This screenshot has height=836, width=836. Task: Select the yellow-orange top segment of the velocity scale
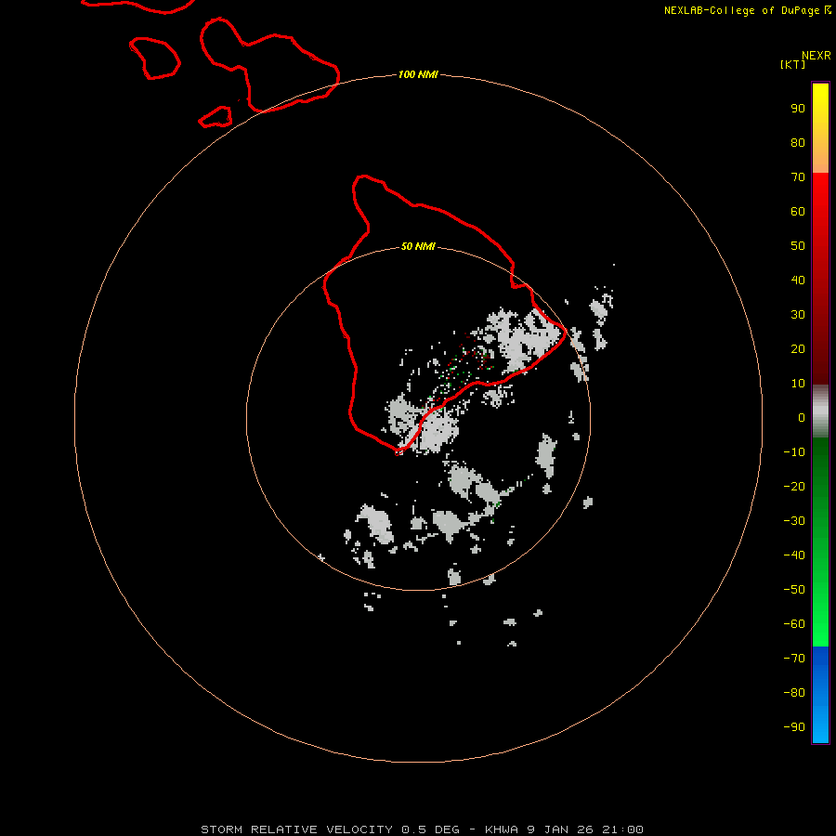[820, 128]
